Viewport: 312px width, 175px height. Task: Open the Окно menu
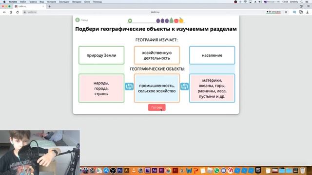pos(87,2)
